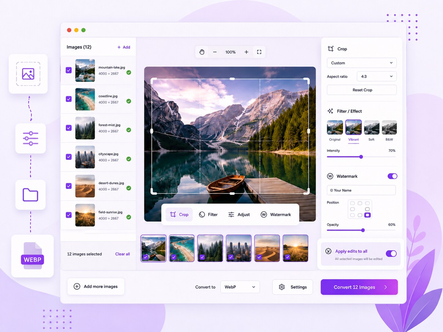
Task: Choose the Vibrant filter preview
Action: tap(353, 127)
